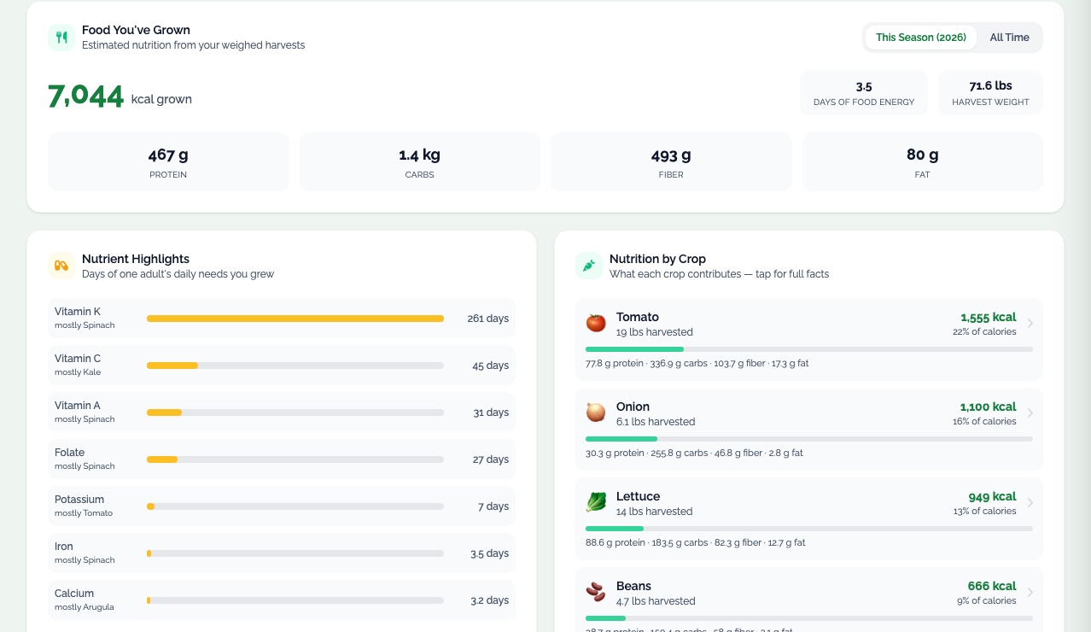Click the Tomato calorie share bar

(x=809, y=349)
